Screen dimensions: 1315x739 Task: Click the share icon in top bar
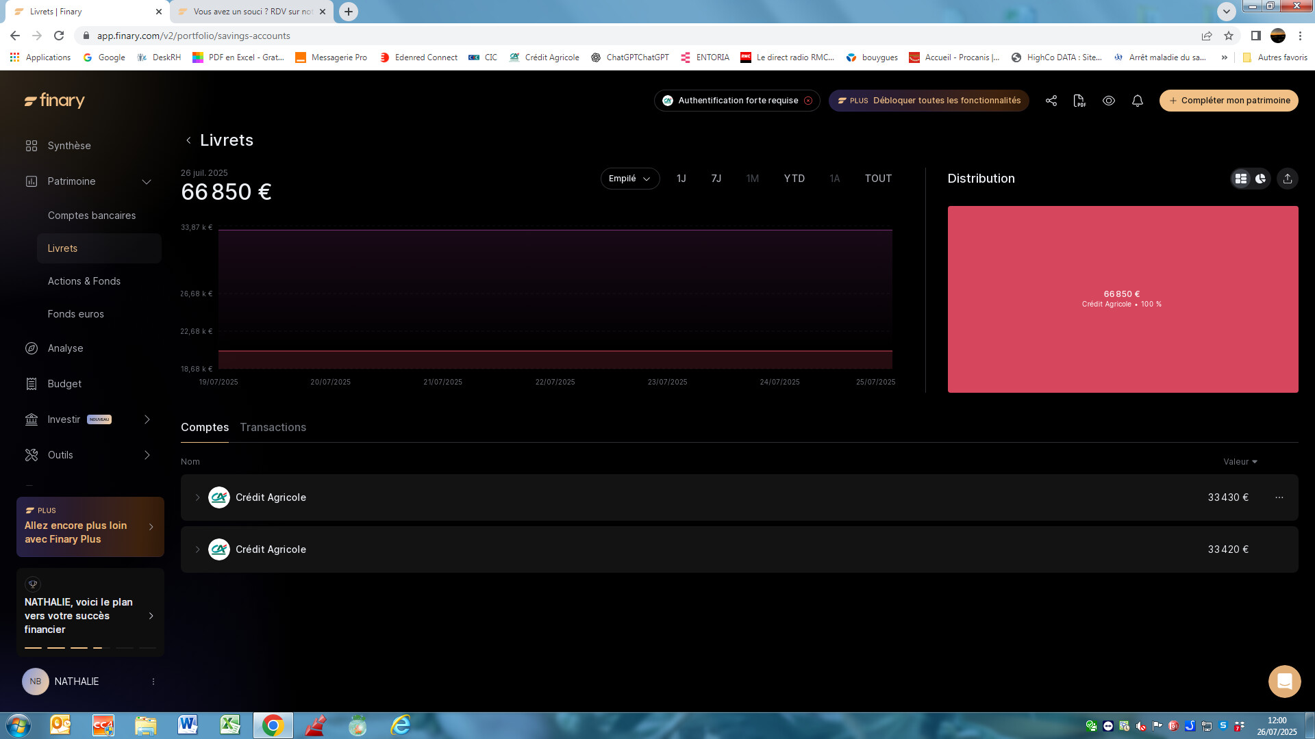[x=1051, y=101]
